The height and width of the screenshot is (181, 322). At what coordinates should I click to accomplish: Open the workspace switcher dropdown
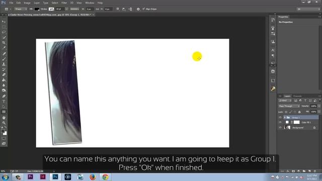pyautogui.click(x=308, y=9)
